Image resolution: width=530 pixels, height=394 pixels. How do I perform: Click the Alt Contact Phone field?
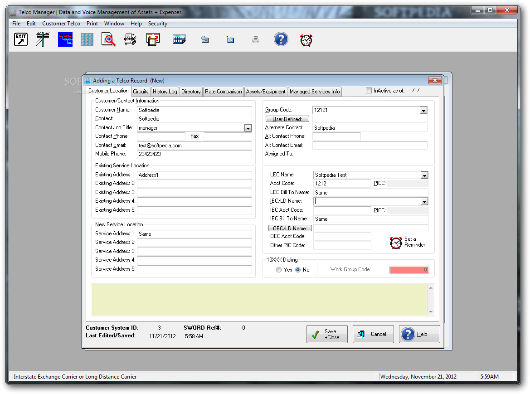(x=336, y=136)
